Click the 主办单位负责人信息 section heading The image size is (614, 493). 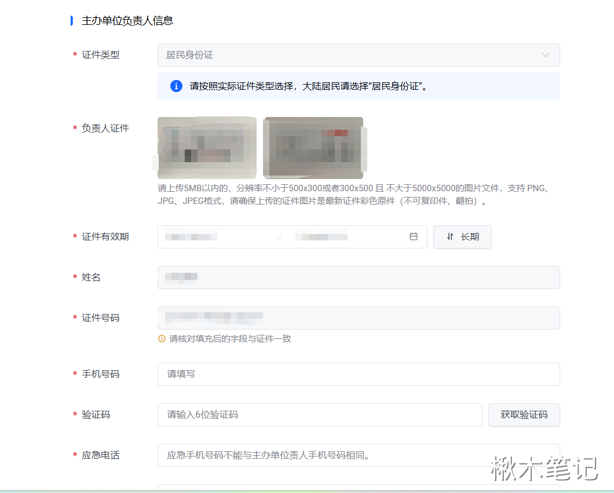pos(127,21)
